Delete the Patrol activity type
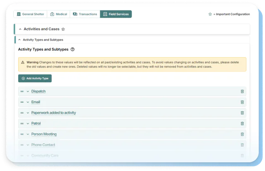265x171 pixels. pos(242,123)
